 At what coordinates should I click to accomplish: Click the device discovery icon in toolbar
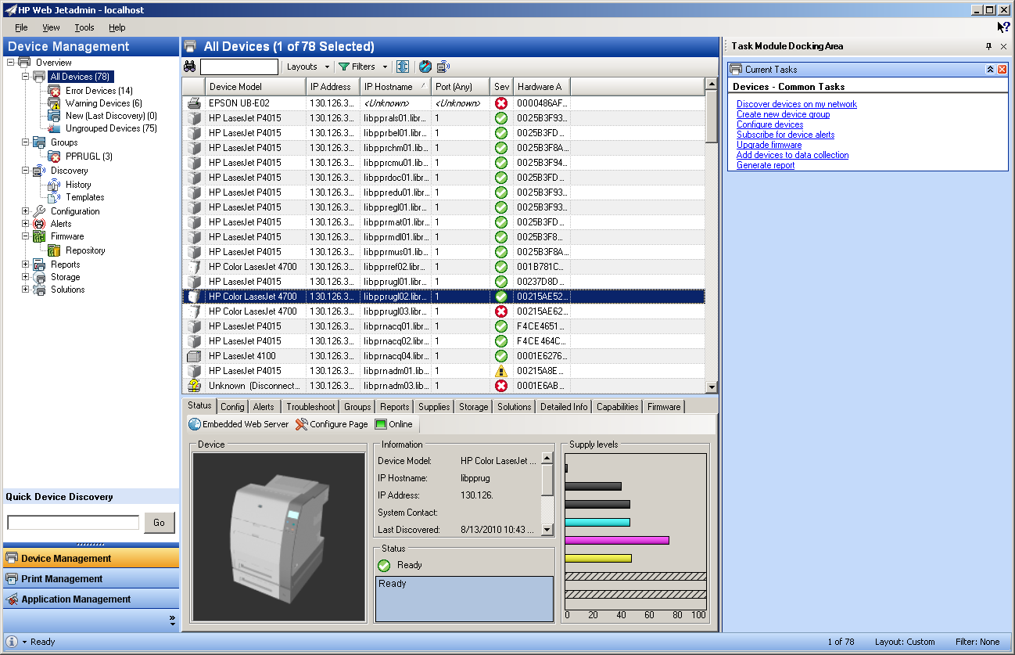443,67
